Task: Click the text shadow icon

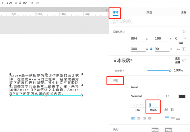Action: (172, 109)
